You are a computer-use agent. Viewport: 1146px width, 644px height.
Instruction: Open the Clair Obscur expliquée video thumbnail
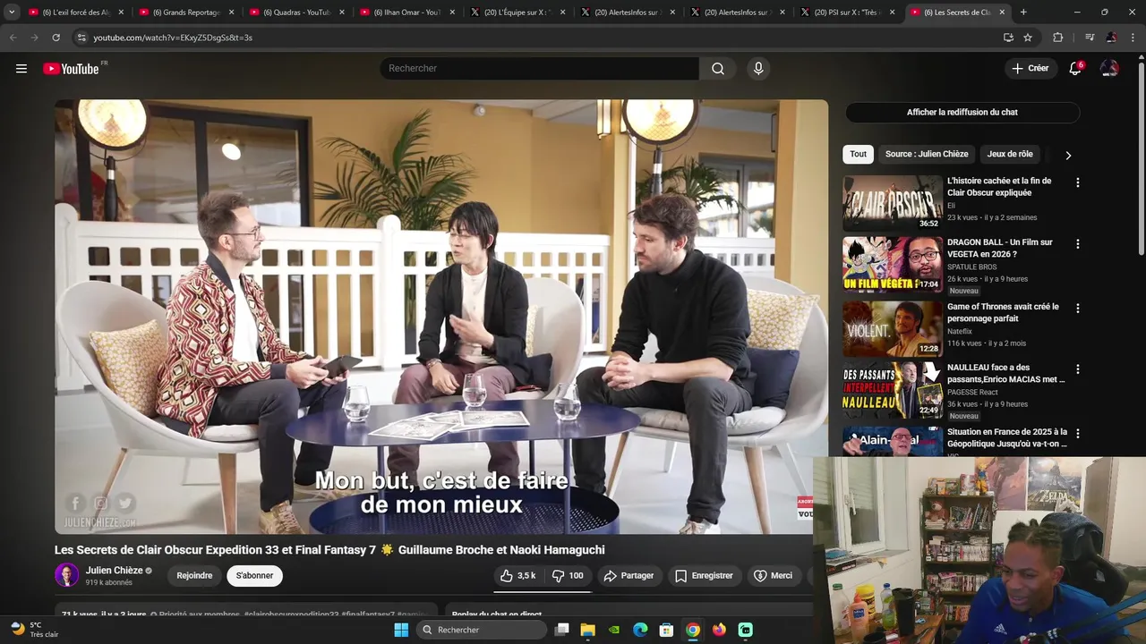click(892, 203)
